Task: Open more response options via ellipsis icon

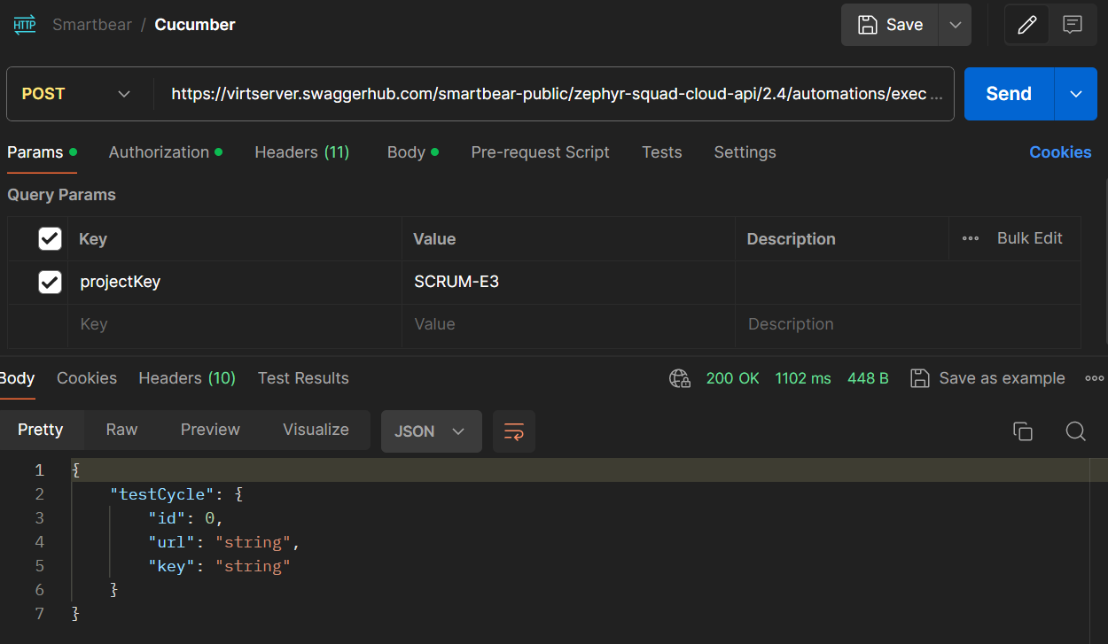Action: click(1095, 378)
